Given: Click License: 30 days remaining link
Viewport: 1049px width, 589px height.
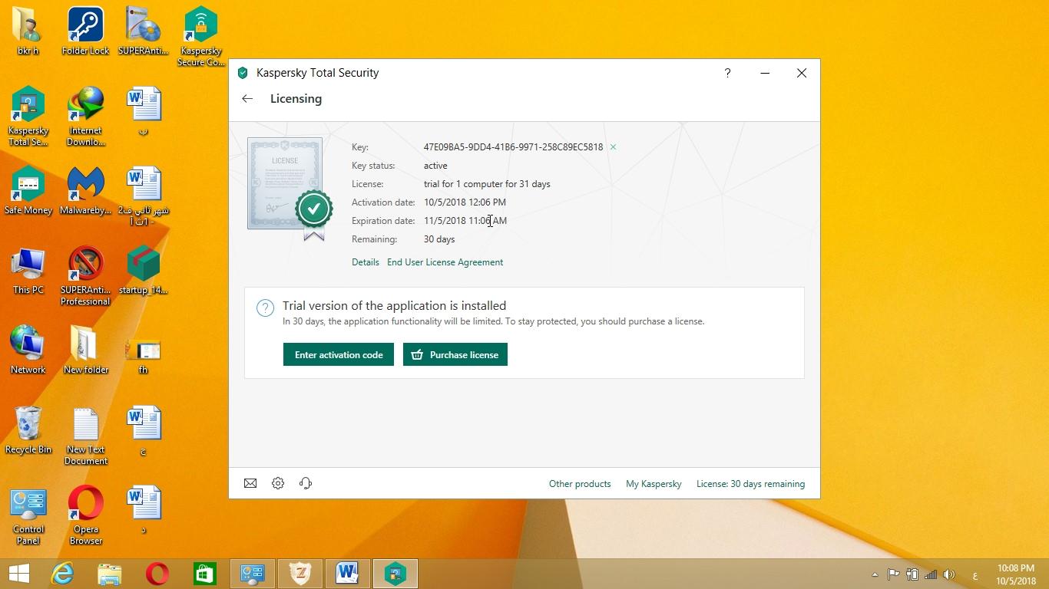Looking at the screenshot, I should click(750, 484).
